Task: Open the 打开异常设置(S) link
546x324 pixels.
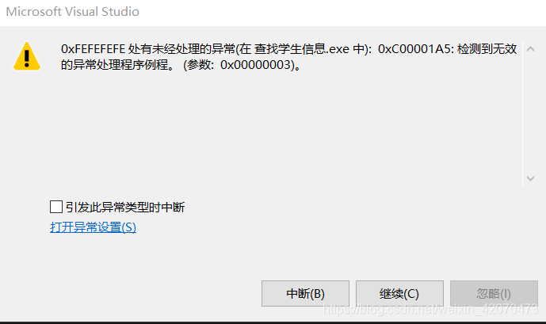Action: click(x=93, y=227)
